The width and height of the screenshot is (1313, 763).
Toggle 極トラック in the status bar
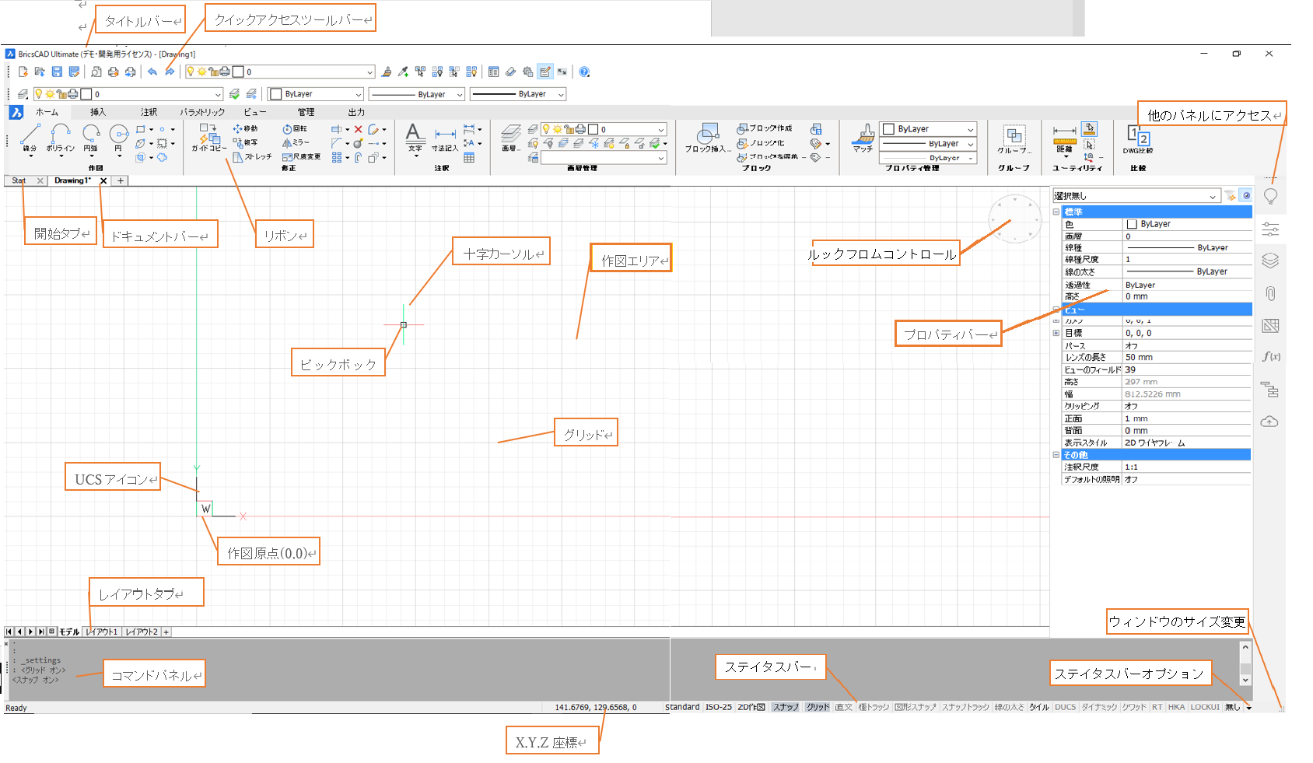874,707
